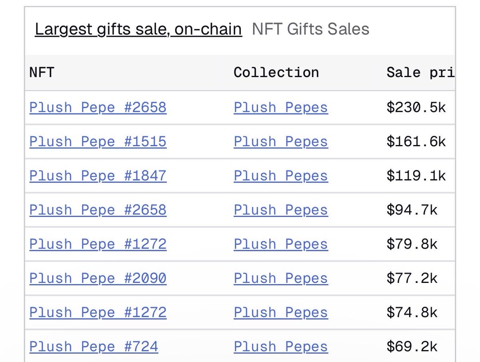
Task: Open Plush Pepes collection link beside Plush Pepe #724
Action: pyautogui.click(x=281, y=347)
